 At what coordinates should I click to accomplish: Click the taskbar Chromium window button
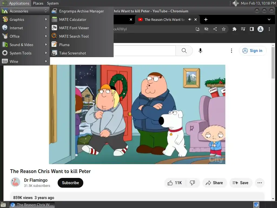[32, 205]
